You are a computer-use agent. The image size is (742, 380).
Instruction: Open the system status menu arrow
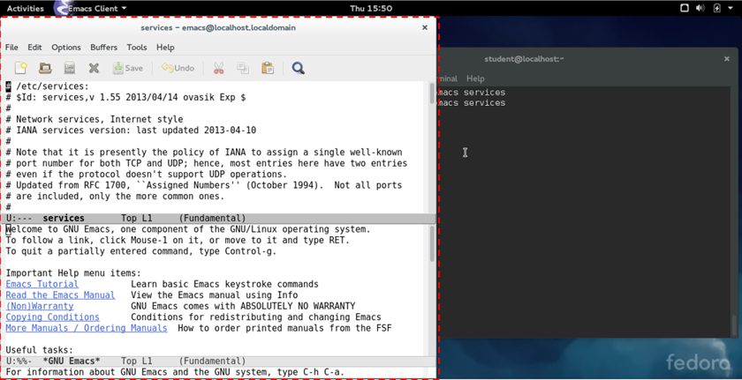click(731, 8)
